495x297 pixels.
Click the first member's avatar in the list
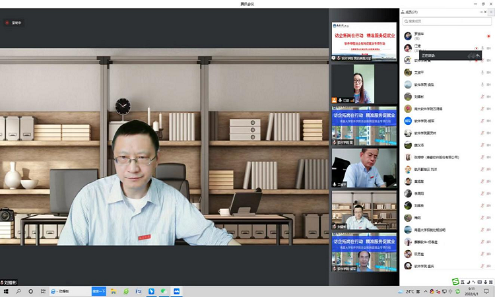408,36
